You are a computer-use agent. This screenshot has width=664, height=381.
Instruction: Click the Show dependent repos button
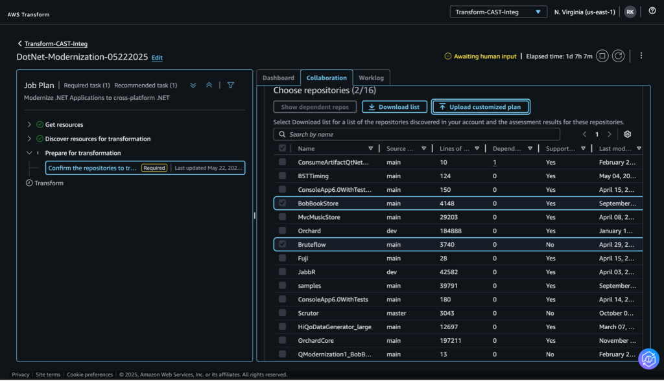tap(314, 107)
